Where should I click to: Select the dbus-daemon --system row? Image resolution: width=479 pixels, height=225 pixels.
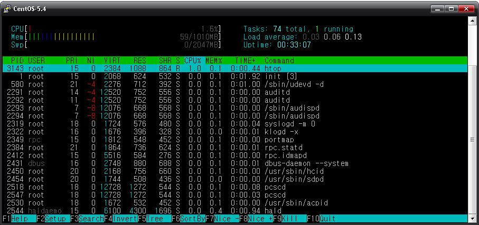[235, 163]
